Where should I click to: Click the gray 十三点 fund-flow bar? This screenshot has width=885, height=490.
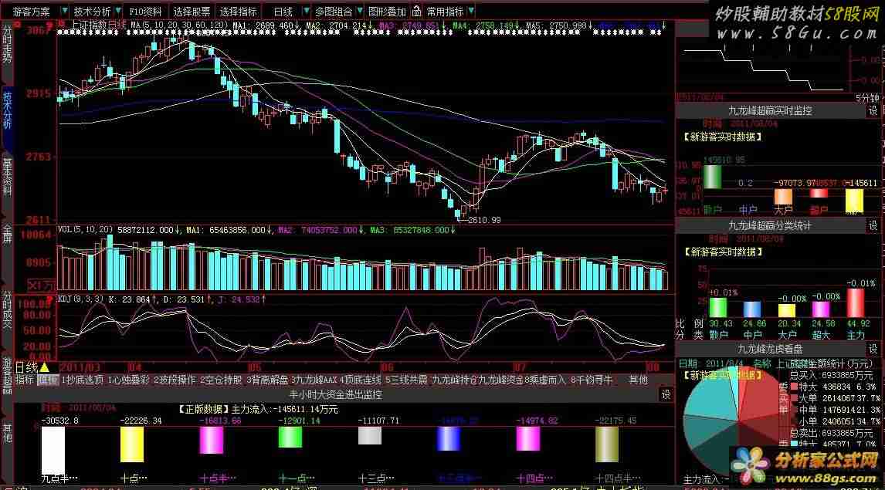click(370, 435)
